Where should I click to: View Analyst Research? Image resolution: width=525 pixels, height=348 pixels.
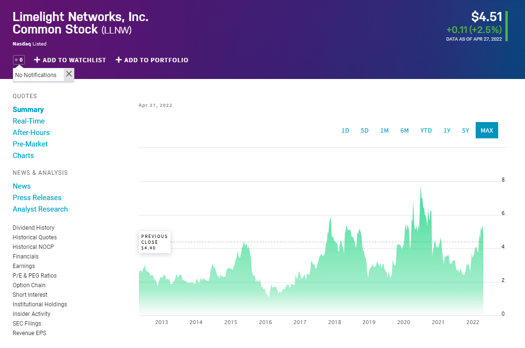click(40, 209)
